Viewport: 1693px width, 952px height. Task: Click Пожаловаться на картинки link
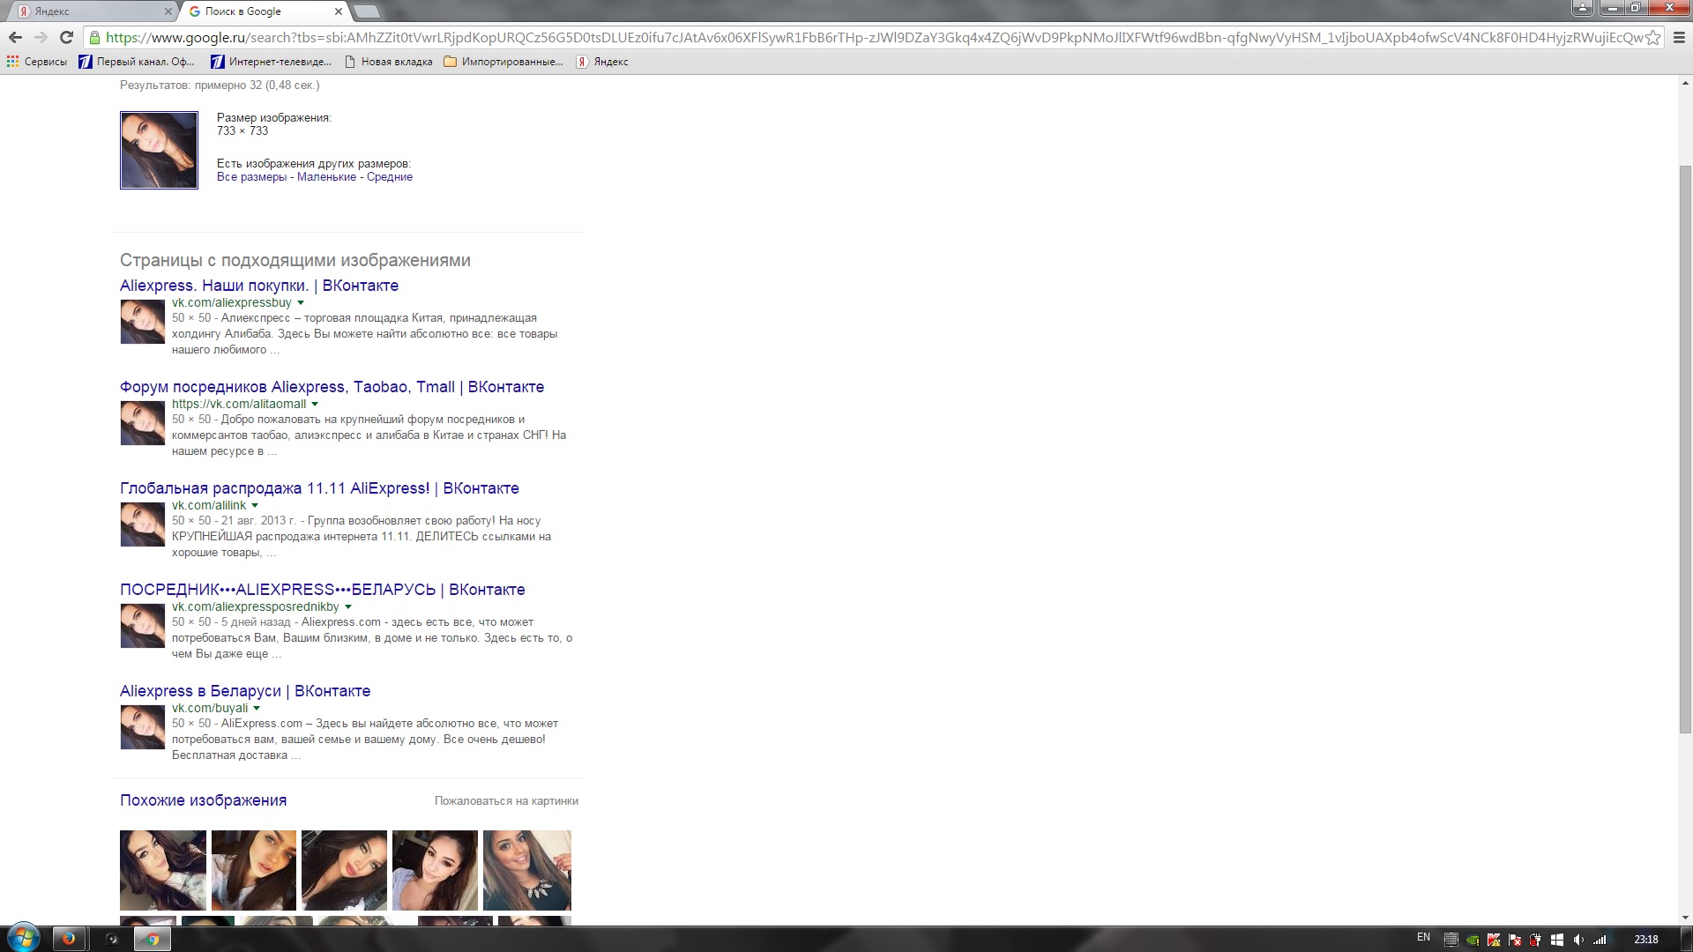506,801
